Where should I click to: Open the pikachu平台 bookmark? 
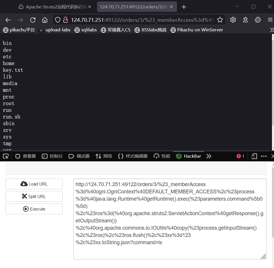tap(19, 30)
